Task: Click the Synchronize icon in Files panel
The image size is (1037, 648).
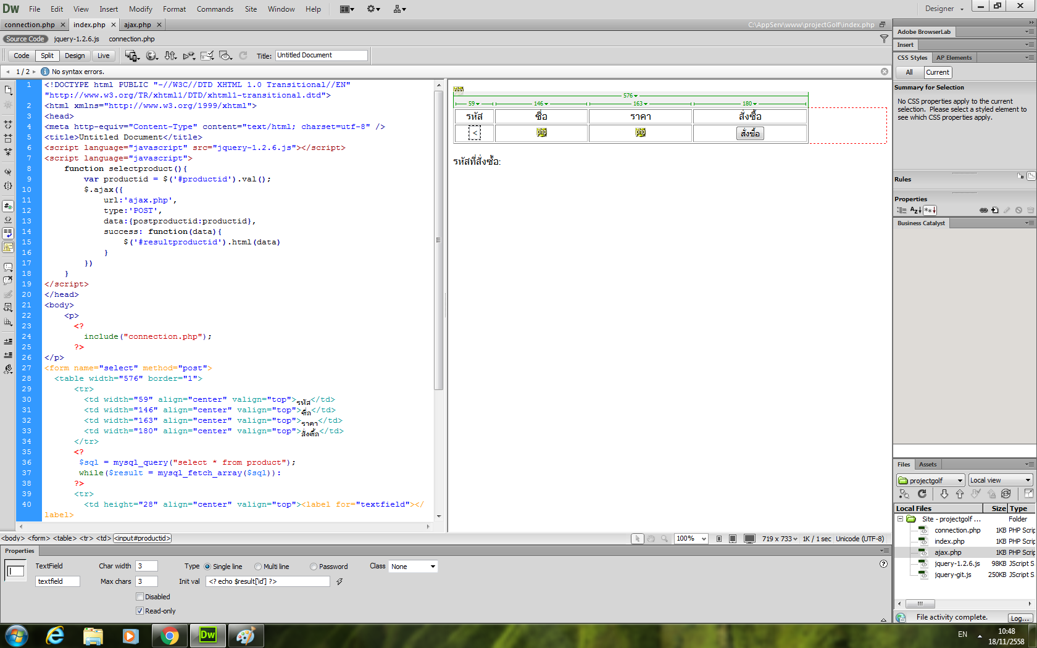Action: pos(1006,494)
